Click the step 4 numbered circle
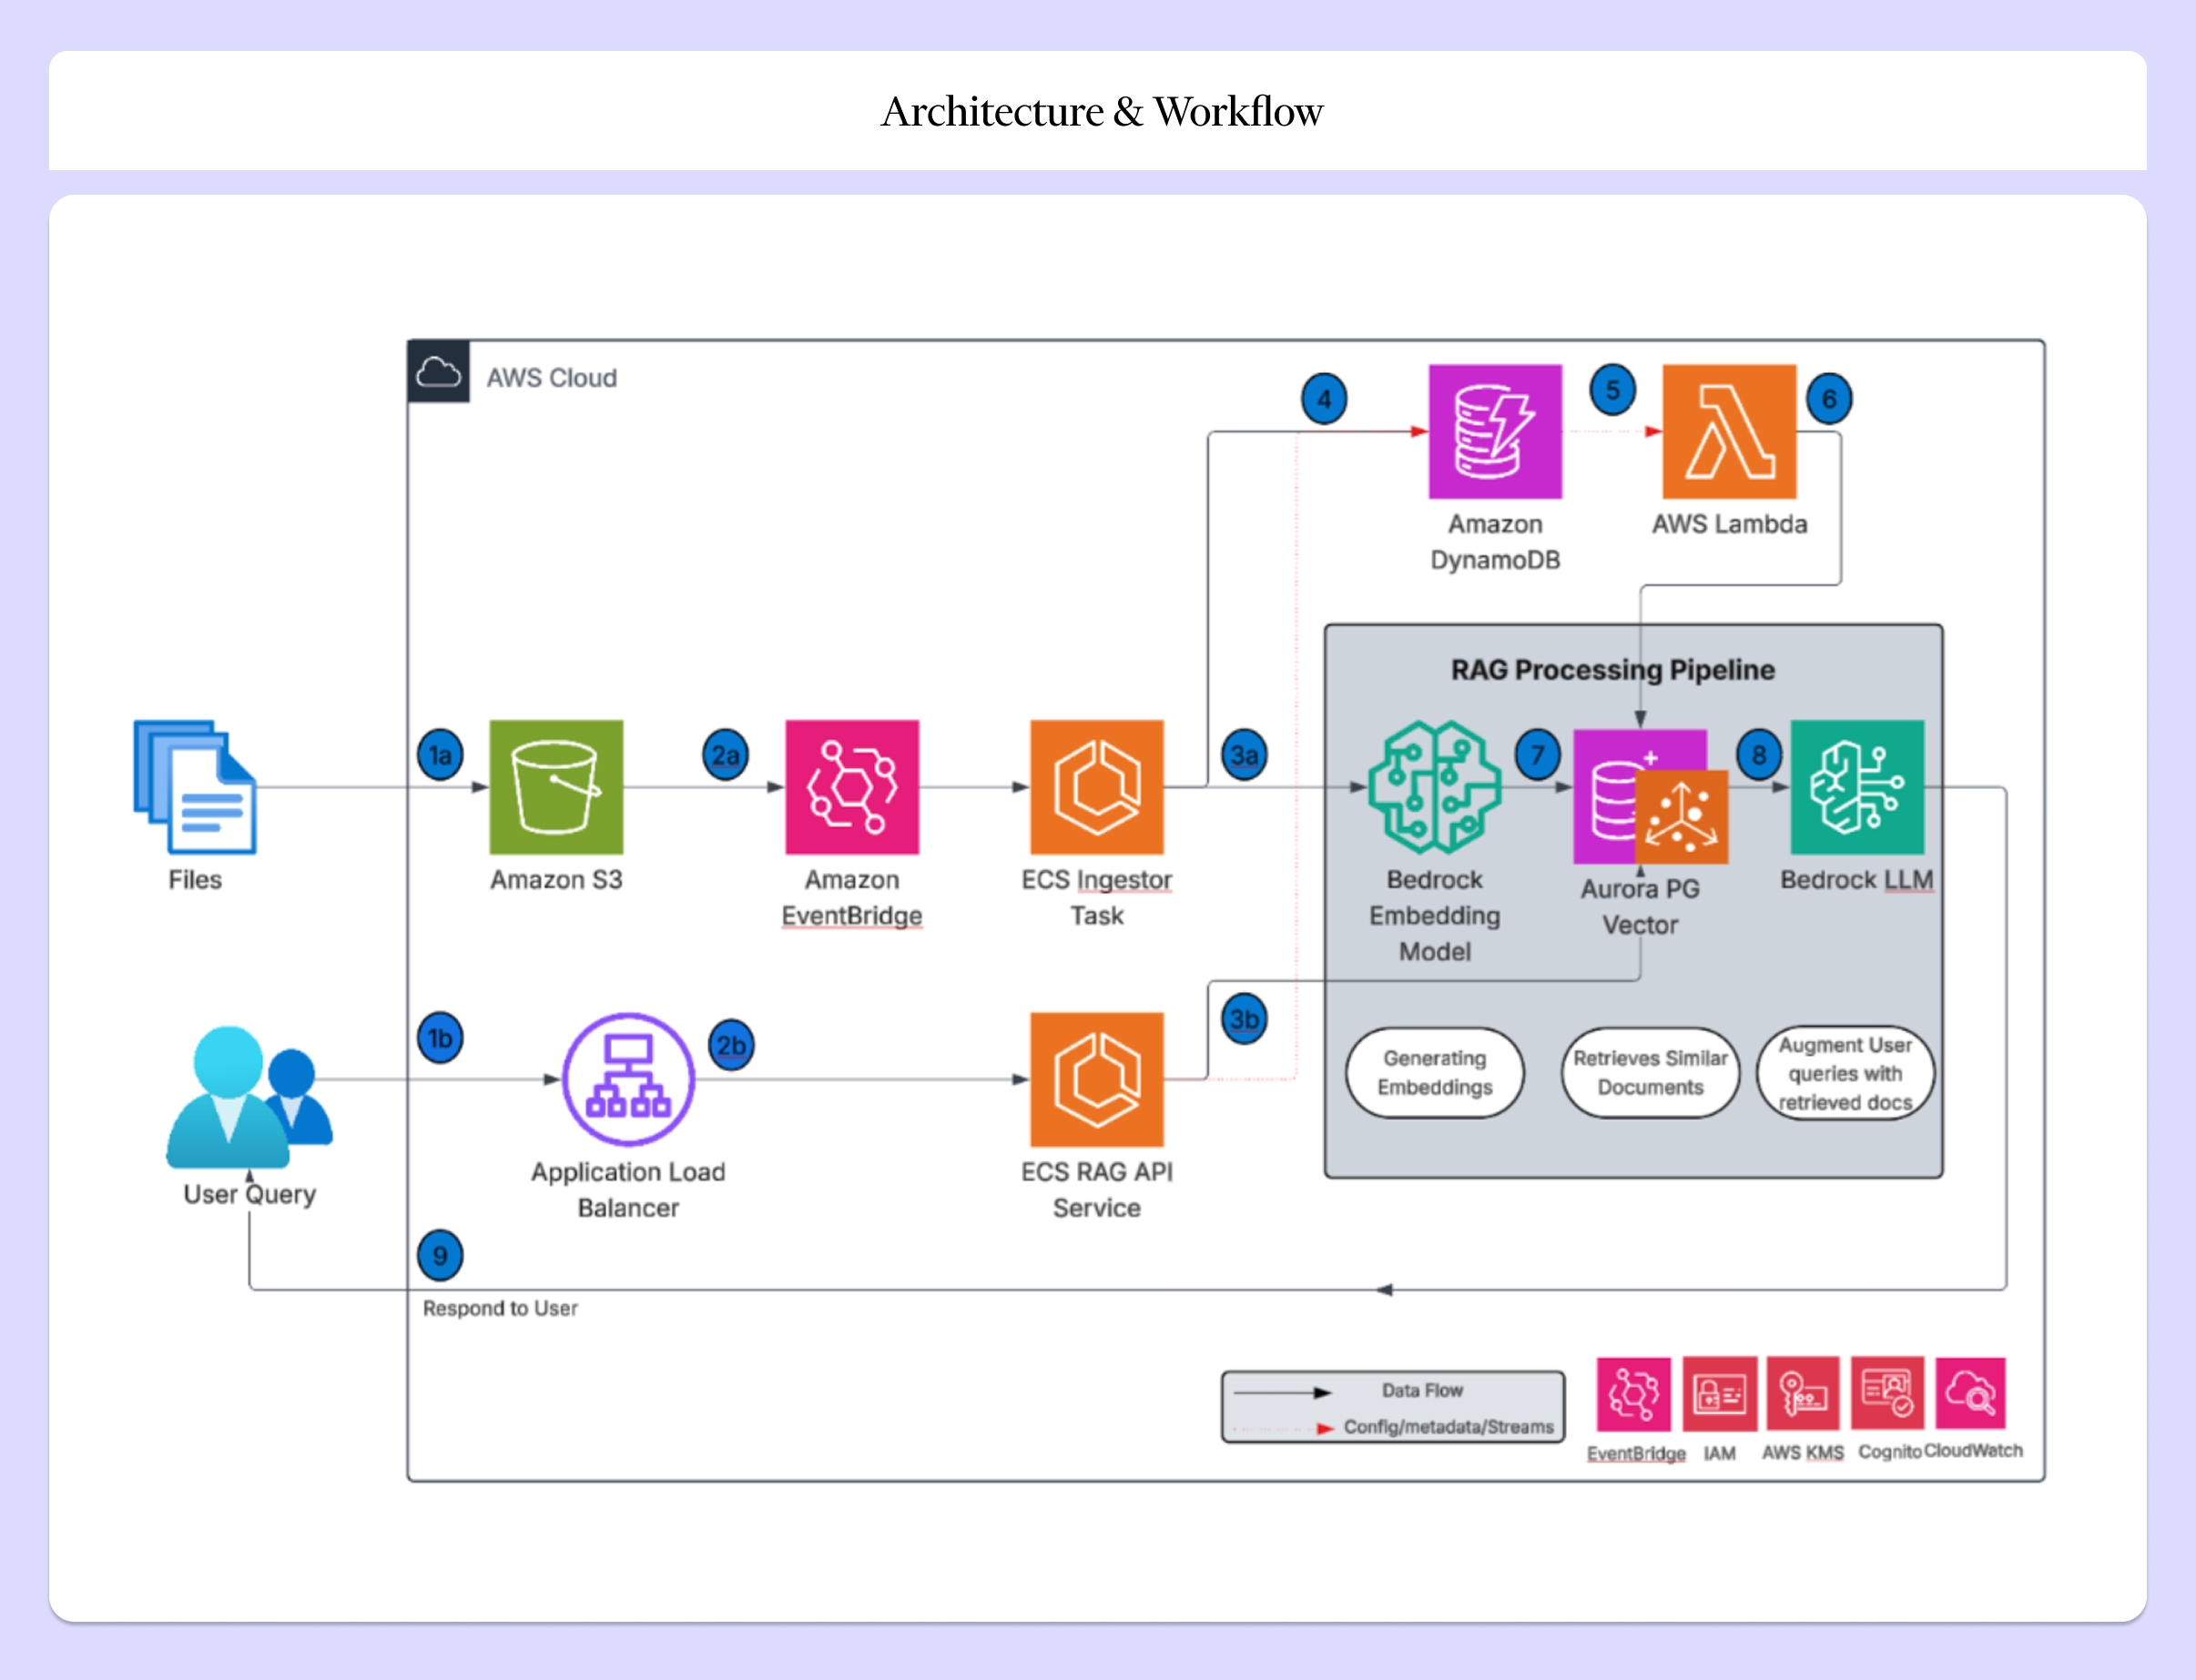 point(1324,399)
